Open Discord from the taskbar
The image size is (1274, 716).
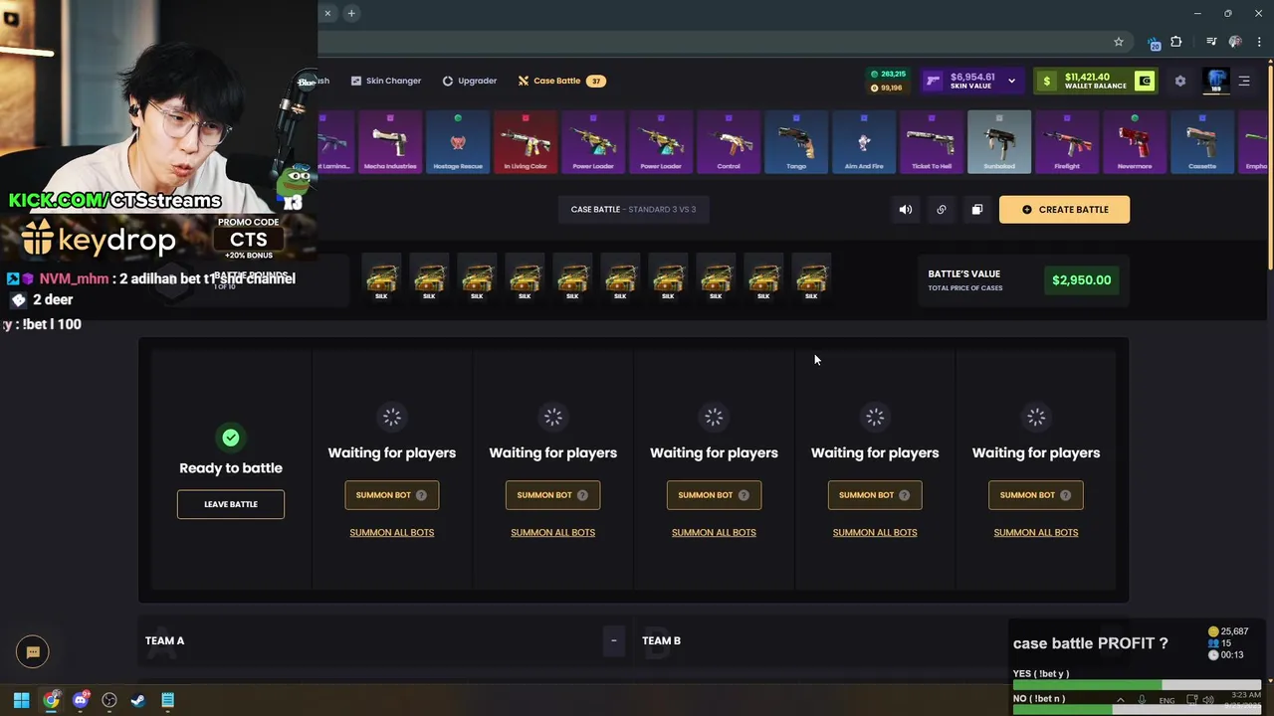click(x=81, y=700)
